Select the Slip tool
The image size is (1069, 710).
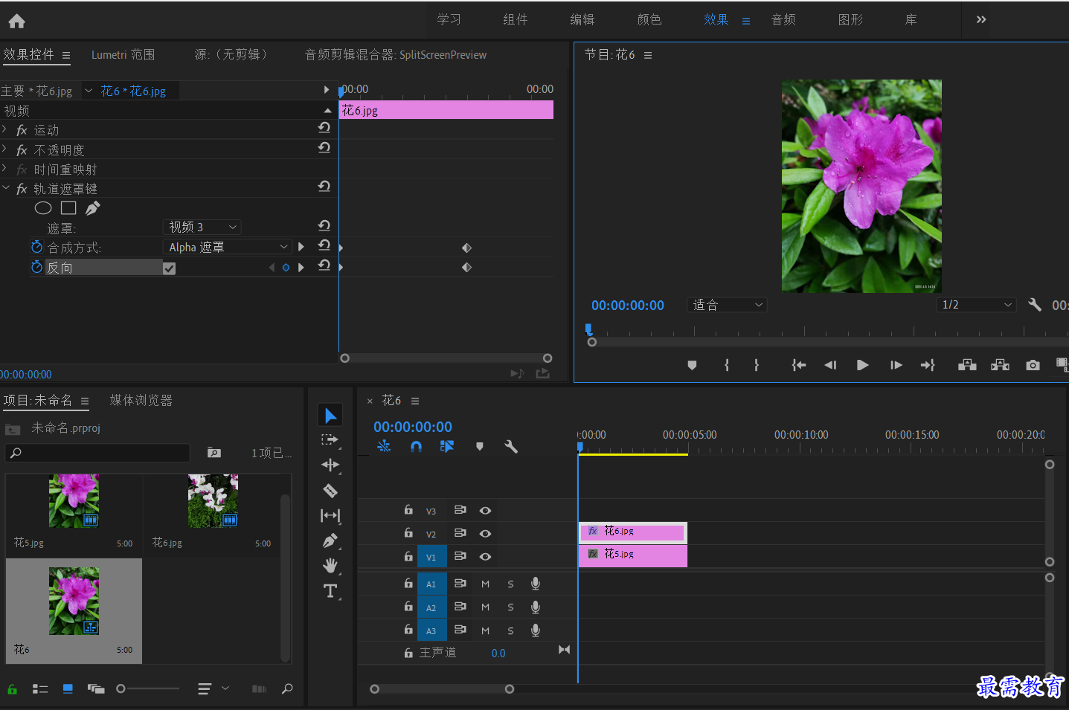[x=330, y=515]
